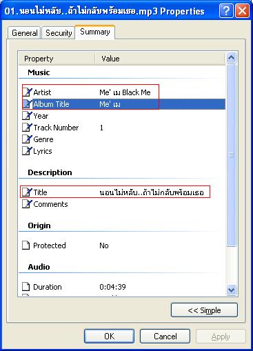Switch to the Security tab

(x=59, y=33)
